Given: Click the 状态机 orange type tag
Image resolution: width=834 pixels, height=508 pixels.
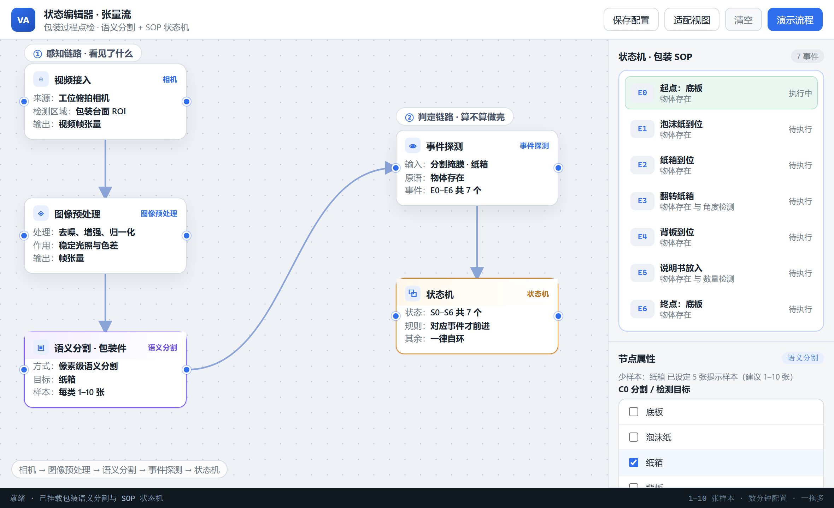Looking at the screenshot, I should point(538,294).
